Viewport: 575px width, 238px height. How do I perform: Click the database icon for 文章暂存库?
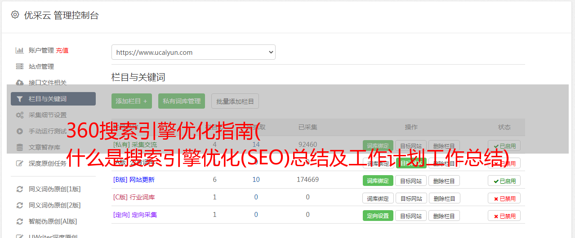(20, 147)
